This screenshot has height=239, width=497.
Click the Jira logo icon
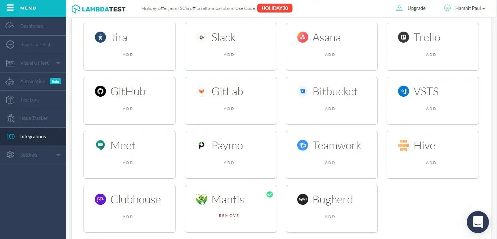(100, 37)
